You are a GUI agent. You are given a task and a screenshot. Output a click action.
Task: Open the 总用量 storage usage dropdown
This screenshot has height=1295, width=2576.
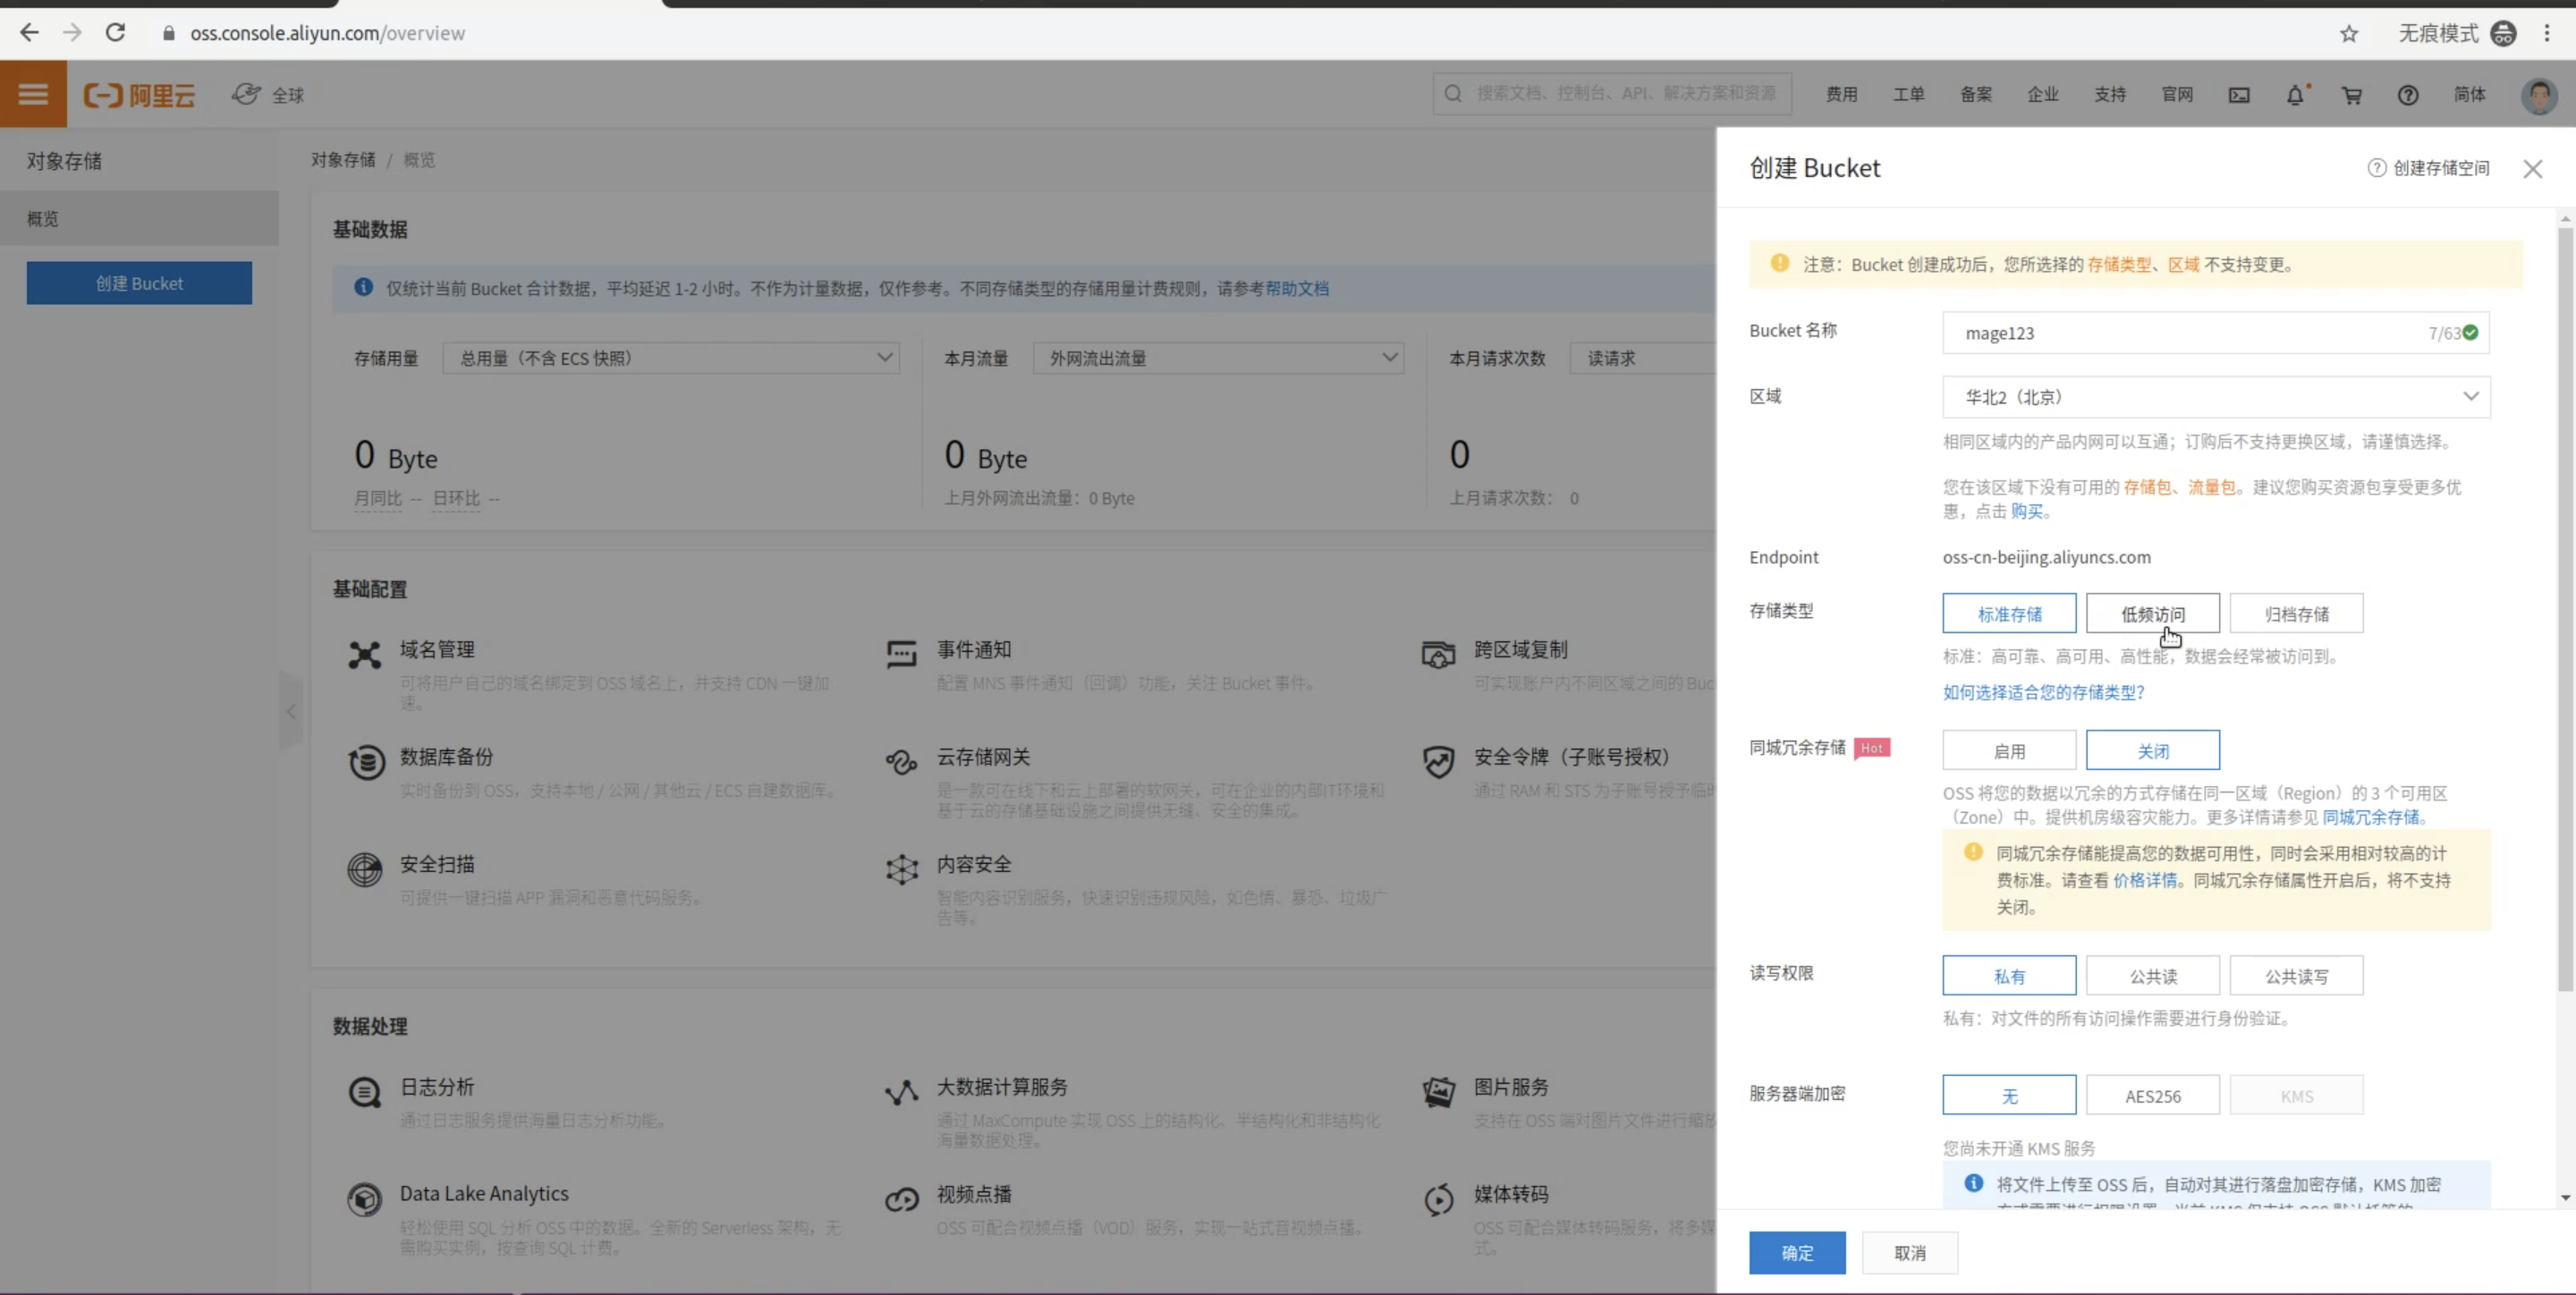point(670,358)
